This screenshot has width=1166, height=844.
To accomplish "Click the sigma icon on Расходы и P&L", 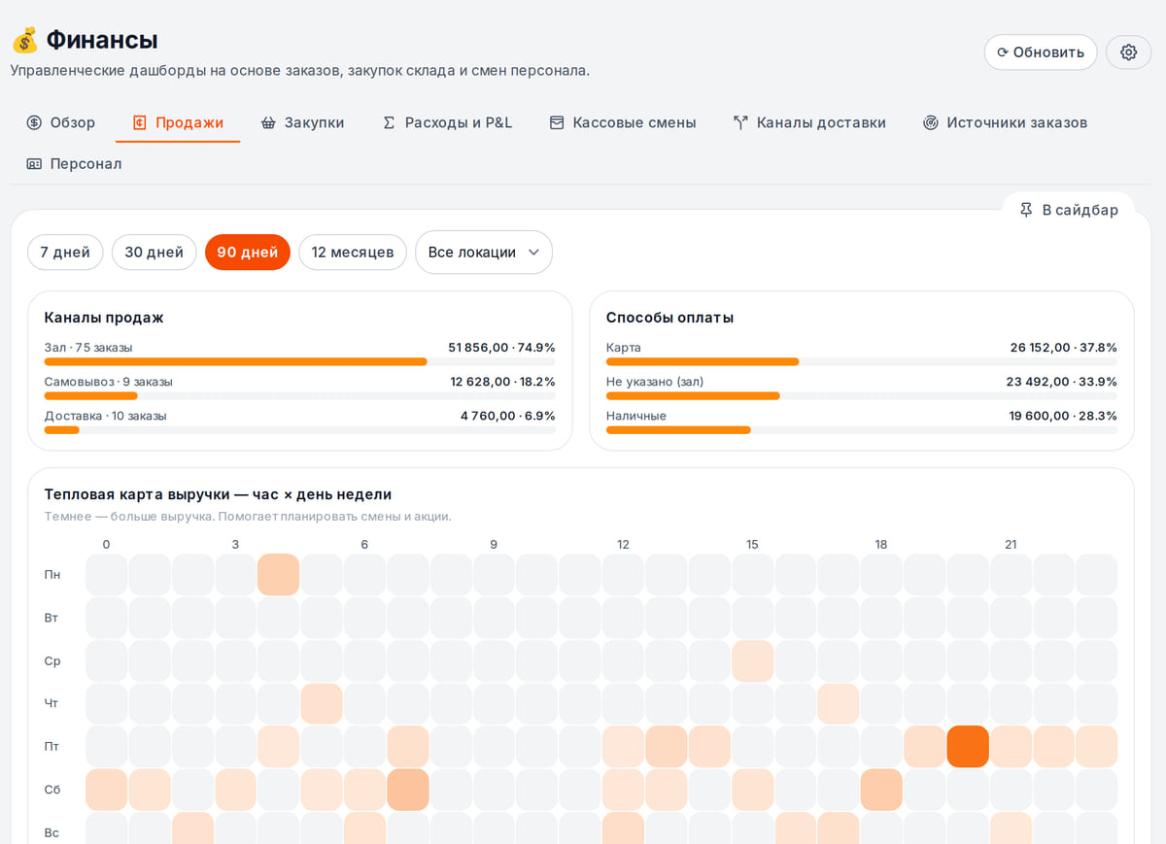I will pos(389,122).
